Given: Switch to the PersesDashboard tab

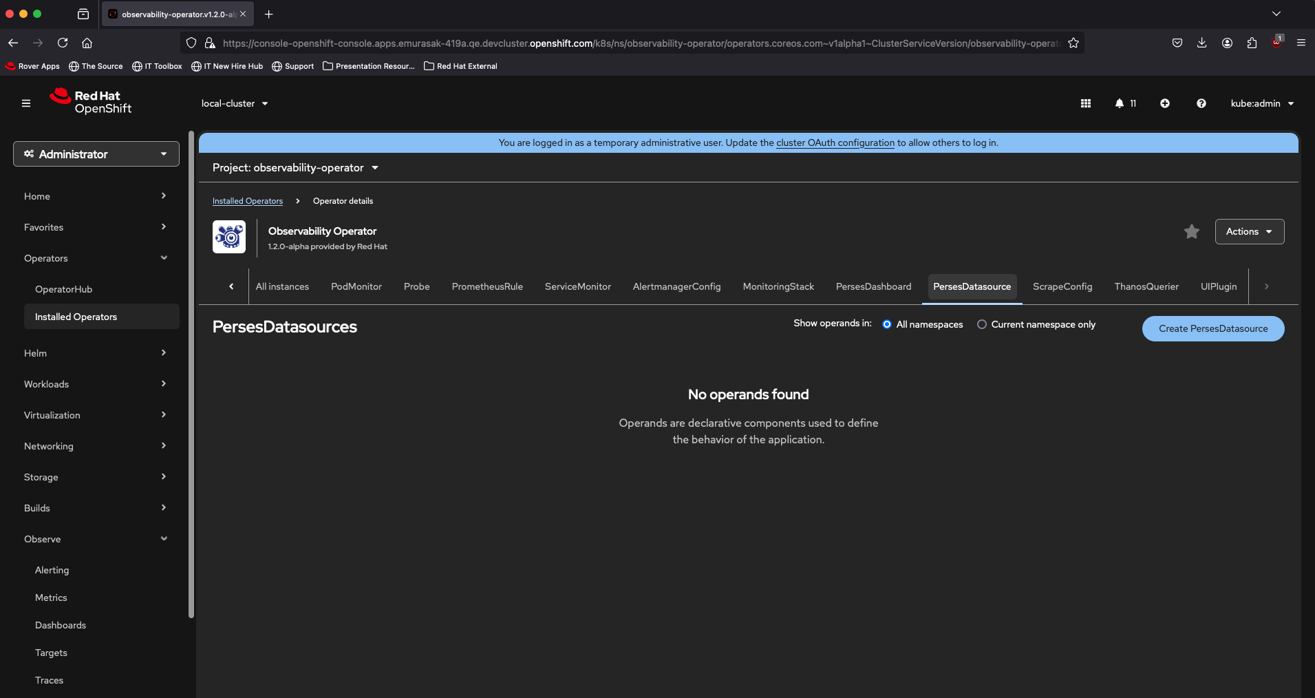Looking at the screenshot, I should (874, 286).
